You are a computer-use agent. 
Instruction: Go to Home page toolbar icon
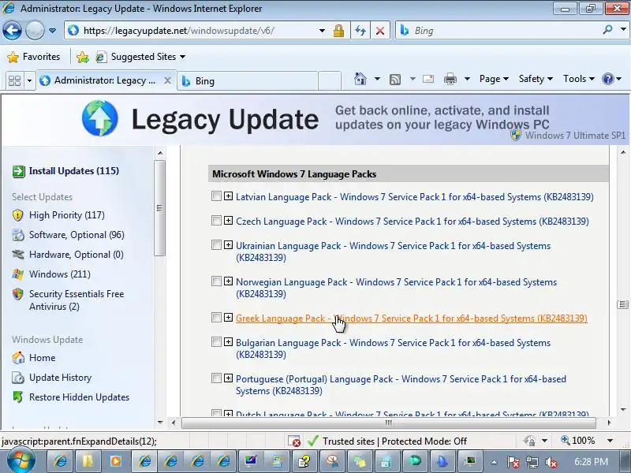[x=360, y=79]
